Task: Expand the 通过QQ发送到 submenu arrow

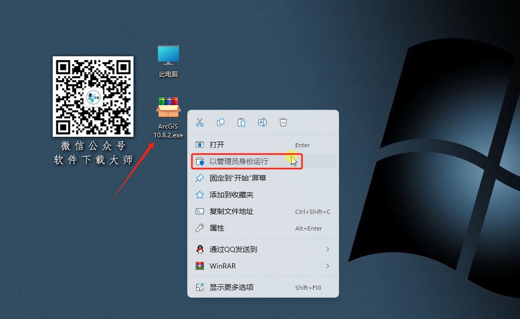Action: tap(328, 249)
